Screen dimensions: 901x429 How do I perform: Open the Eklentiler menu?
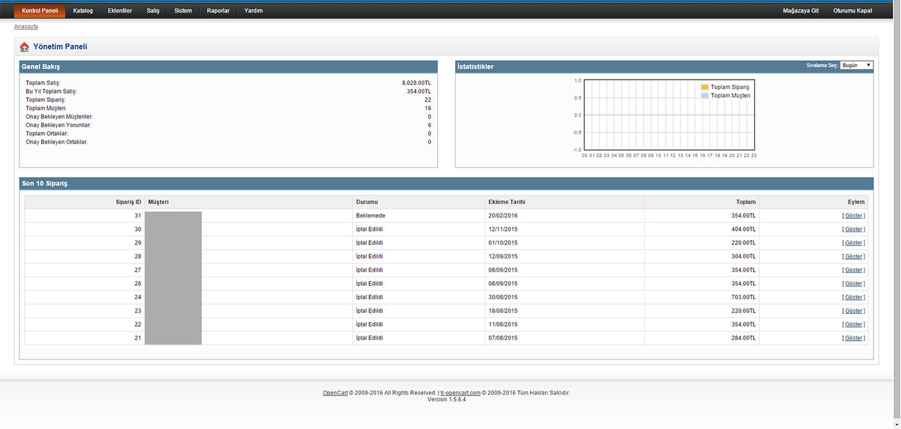pos(120,11)
